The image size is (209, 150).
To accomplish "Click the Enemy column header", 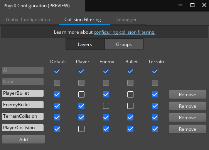I will point(107,62).
